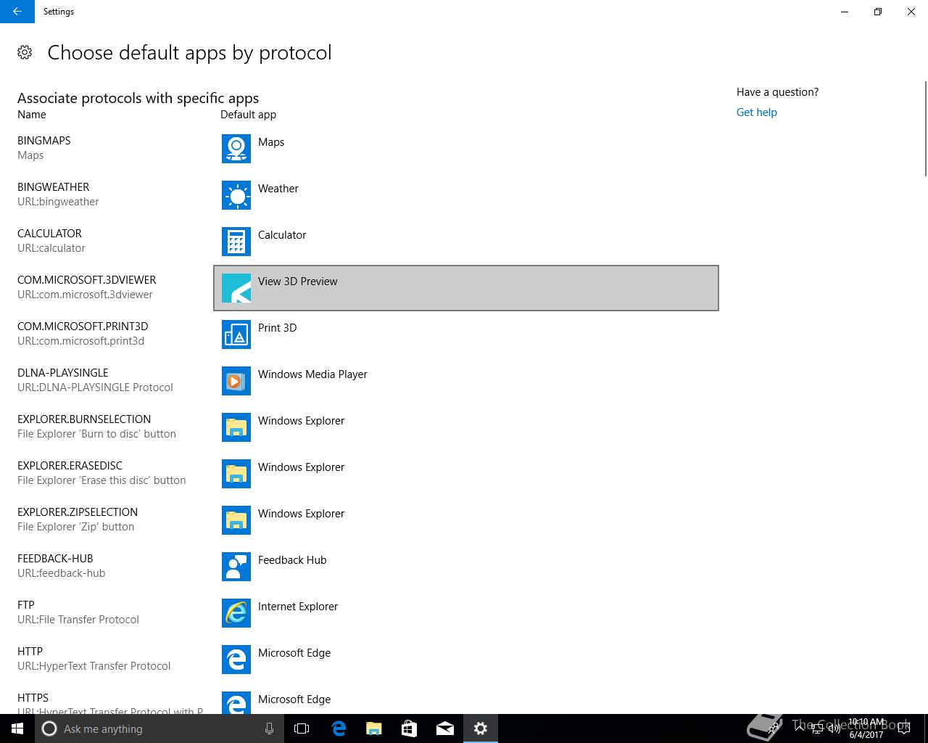Click the Internet Explorer app label

point(298,607)
